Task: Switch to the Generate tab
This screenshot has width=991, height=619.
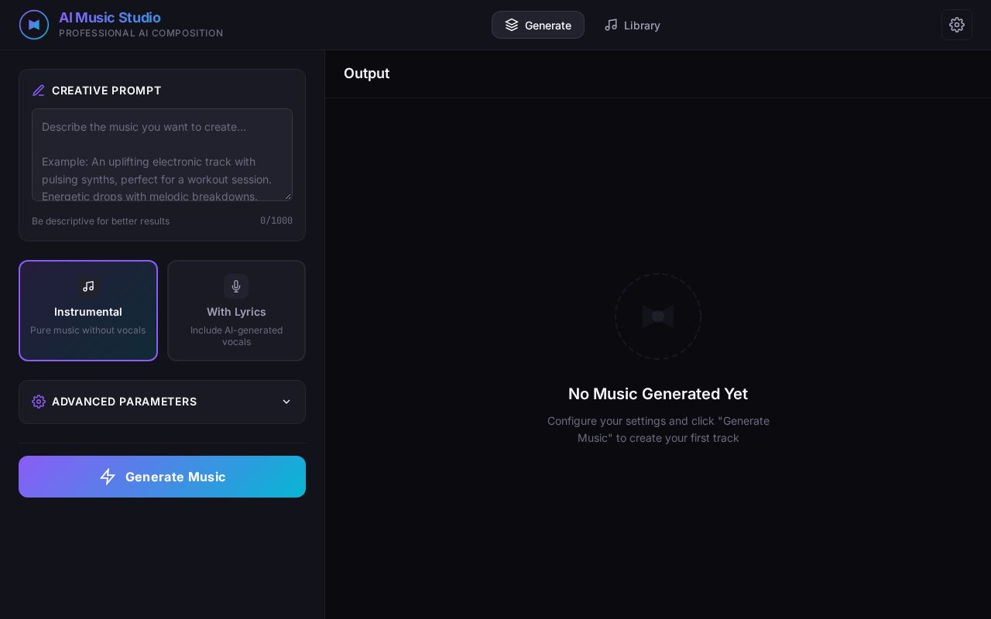Action: (x=538, y=25)
